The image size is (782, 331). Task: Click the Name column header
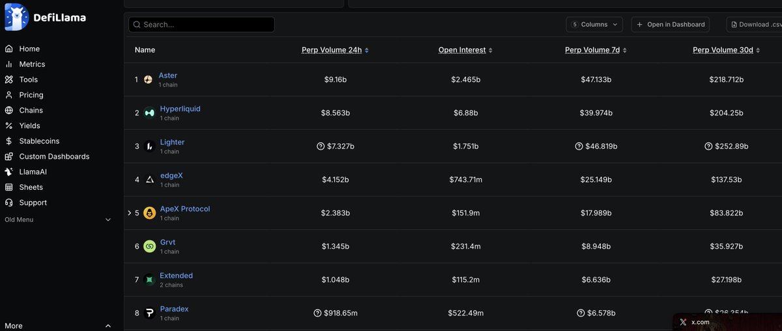[145, 50]
